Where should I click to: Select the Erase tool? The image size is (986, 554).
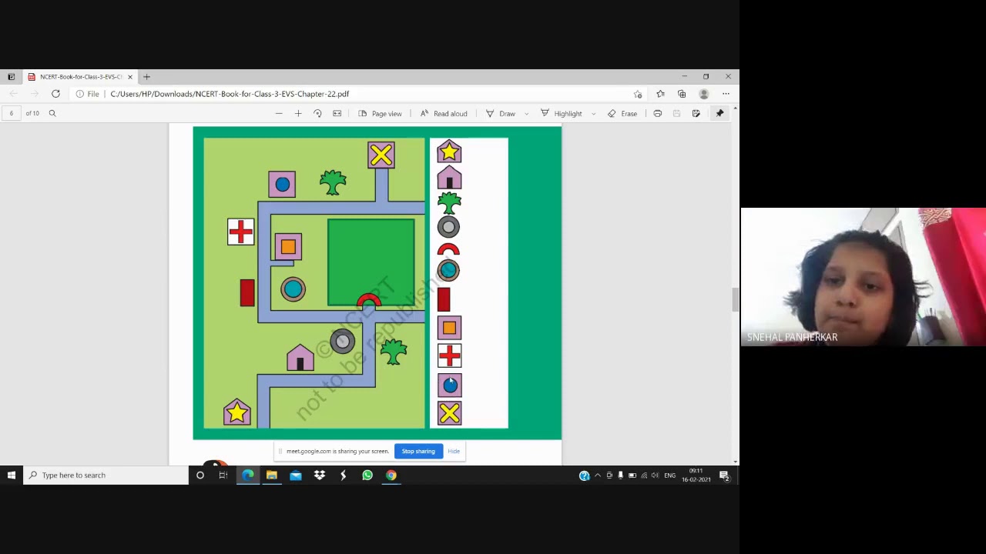622,114
